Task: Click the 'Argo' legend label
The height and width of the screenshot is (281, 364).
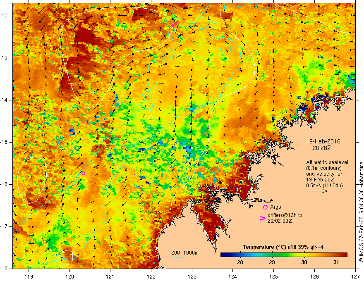Action: point(275,207)
